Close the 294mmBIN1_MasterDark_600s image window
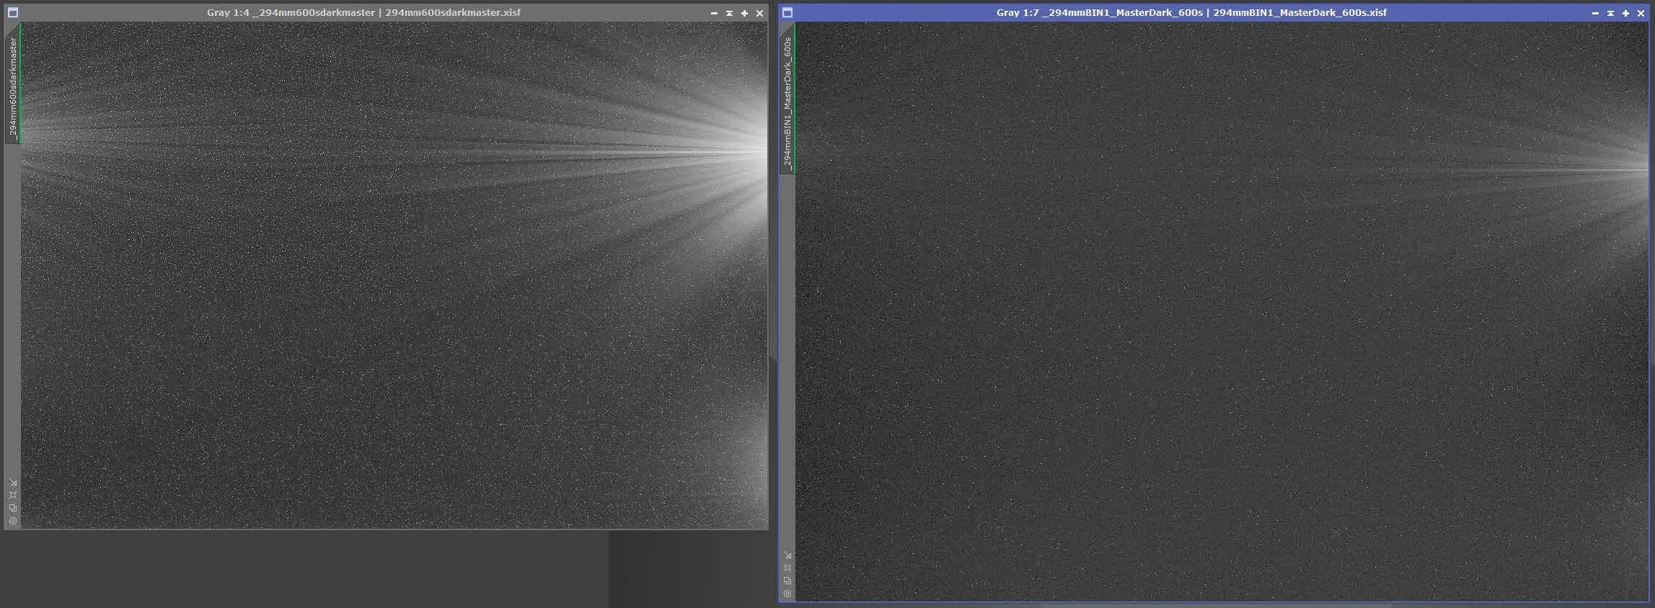This screenshot has height=608, width=1655. tap(1641, 13)
